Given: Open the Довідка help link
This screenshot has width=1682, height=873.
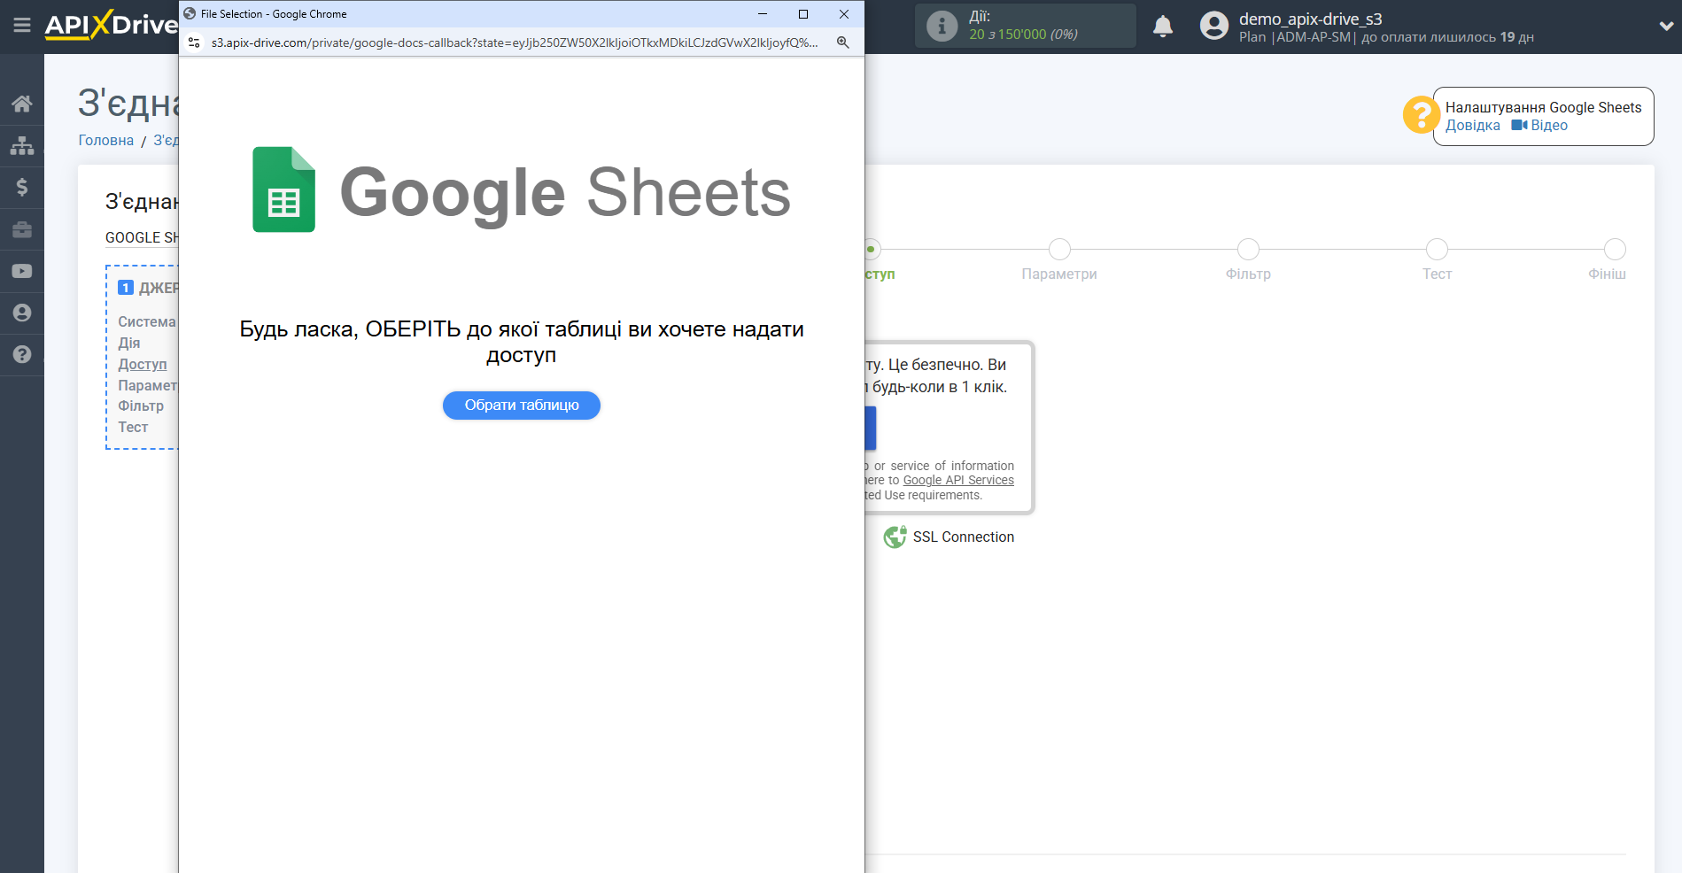Looking at the screenshot, I should 1473,125.
